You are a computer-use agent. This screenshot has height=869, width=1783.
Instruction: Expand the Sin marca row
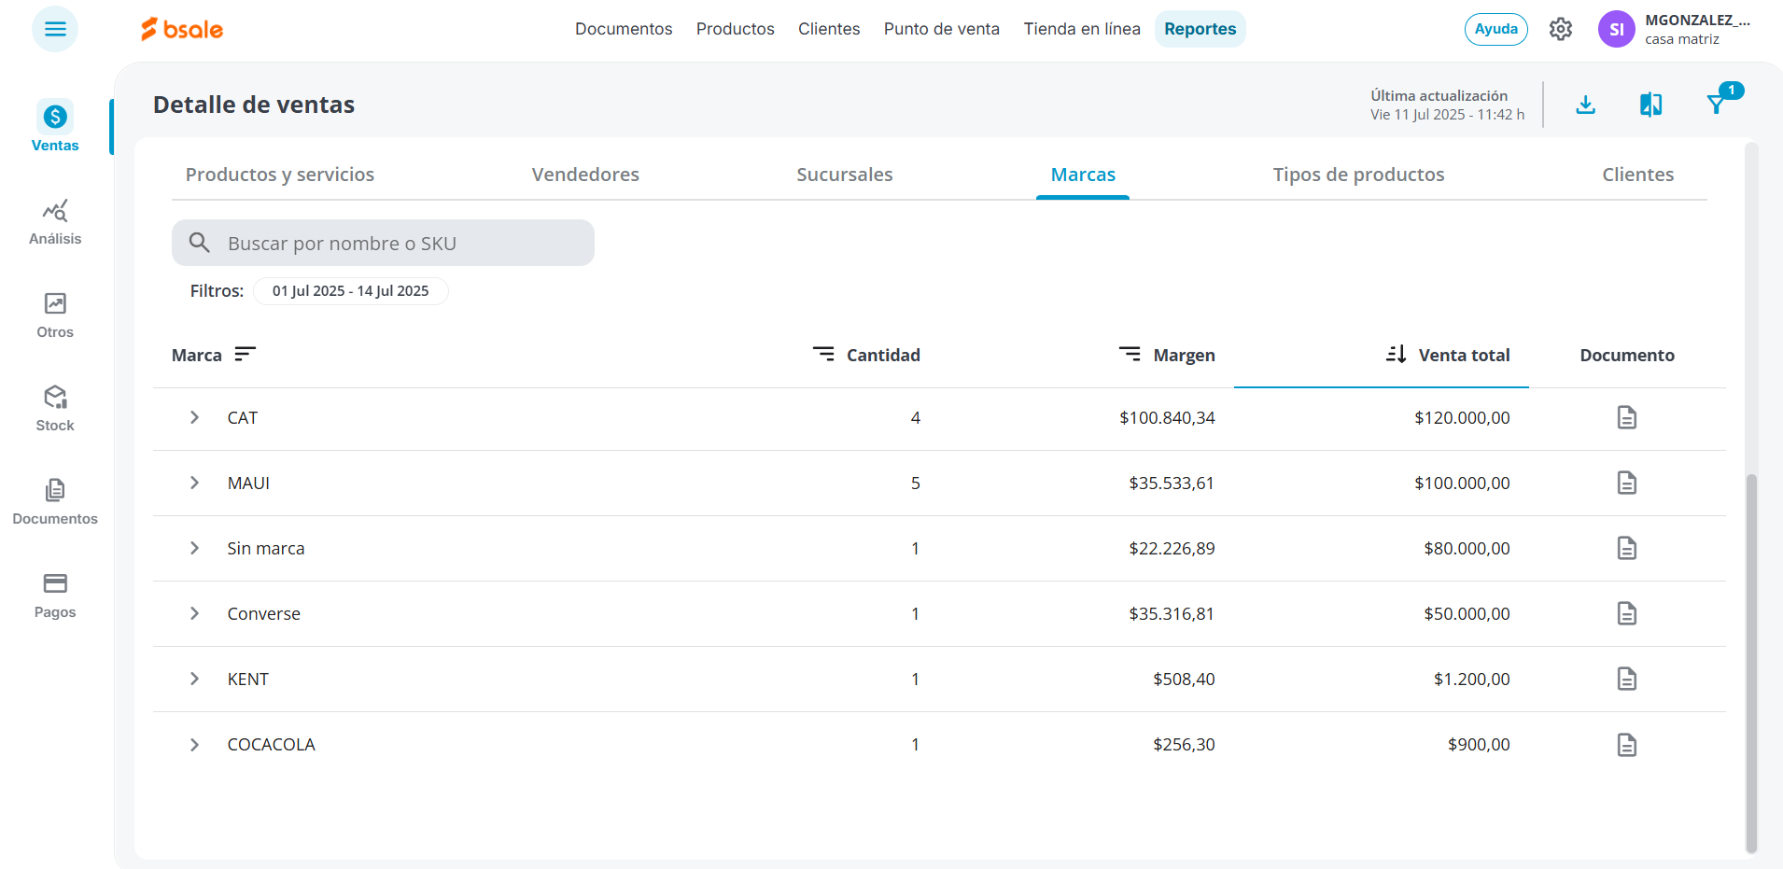[x=194, y=548]
